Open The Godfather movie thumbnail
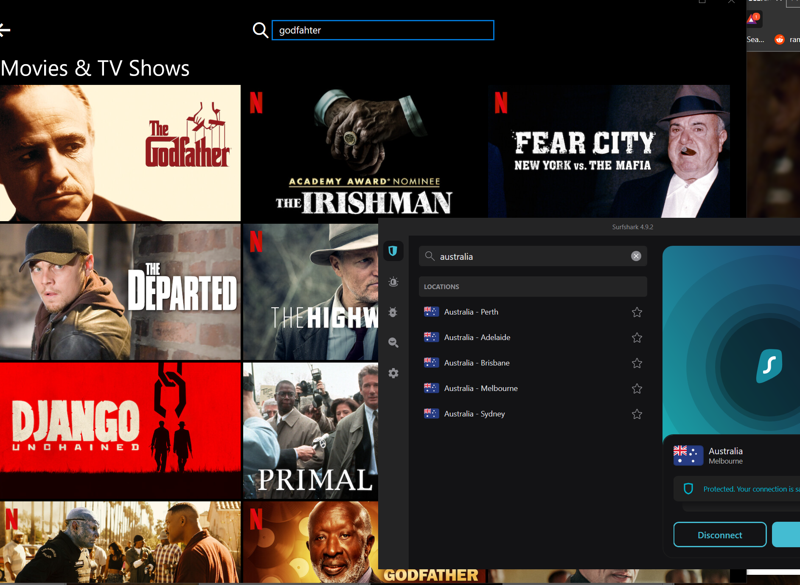The width and height of the screenshot is (800, 585). pos(120,153)
